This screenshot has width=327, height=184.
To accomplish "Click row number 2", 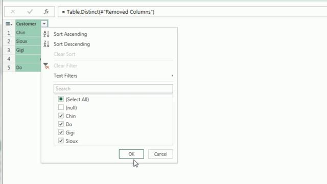I will point(9,41).
